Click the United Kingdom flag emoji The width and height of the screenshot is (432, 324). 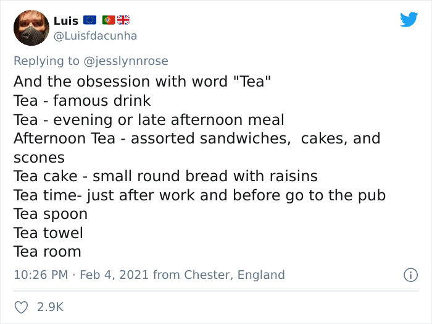[123, 20]
